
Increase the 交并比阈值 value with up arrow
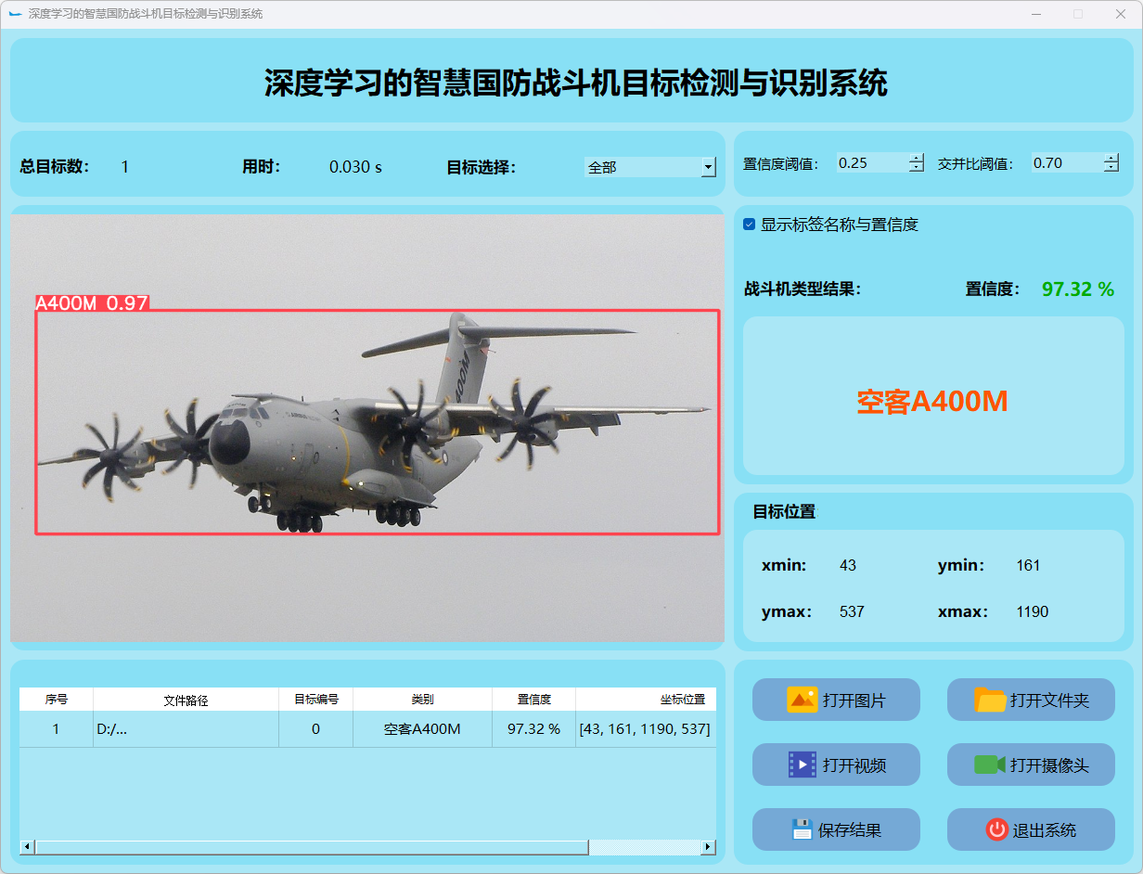tap(1111, 158)
